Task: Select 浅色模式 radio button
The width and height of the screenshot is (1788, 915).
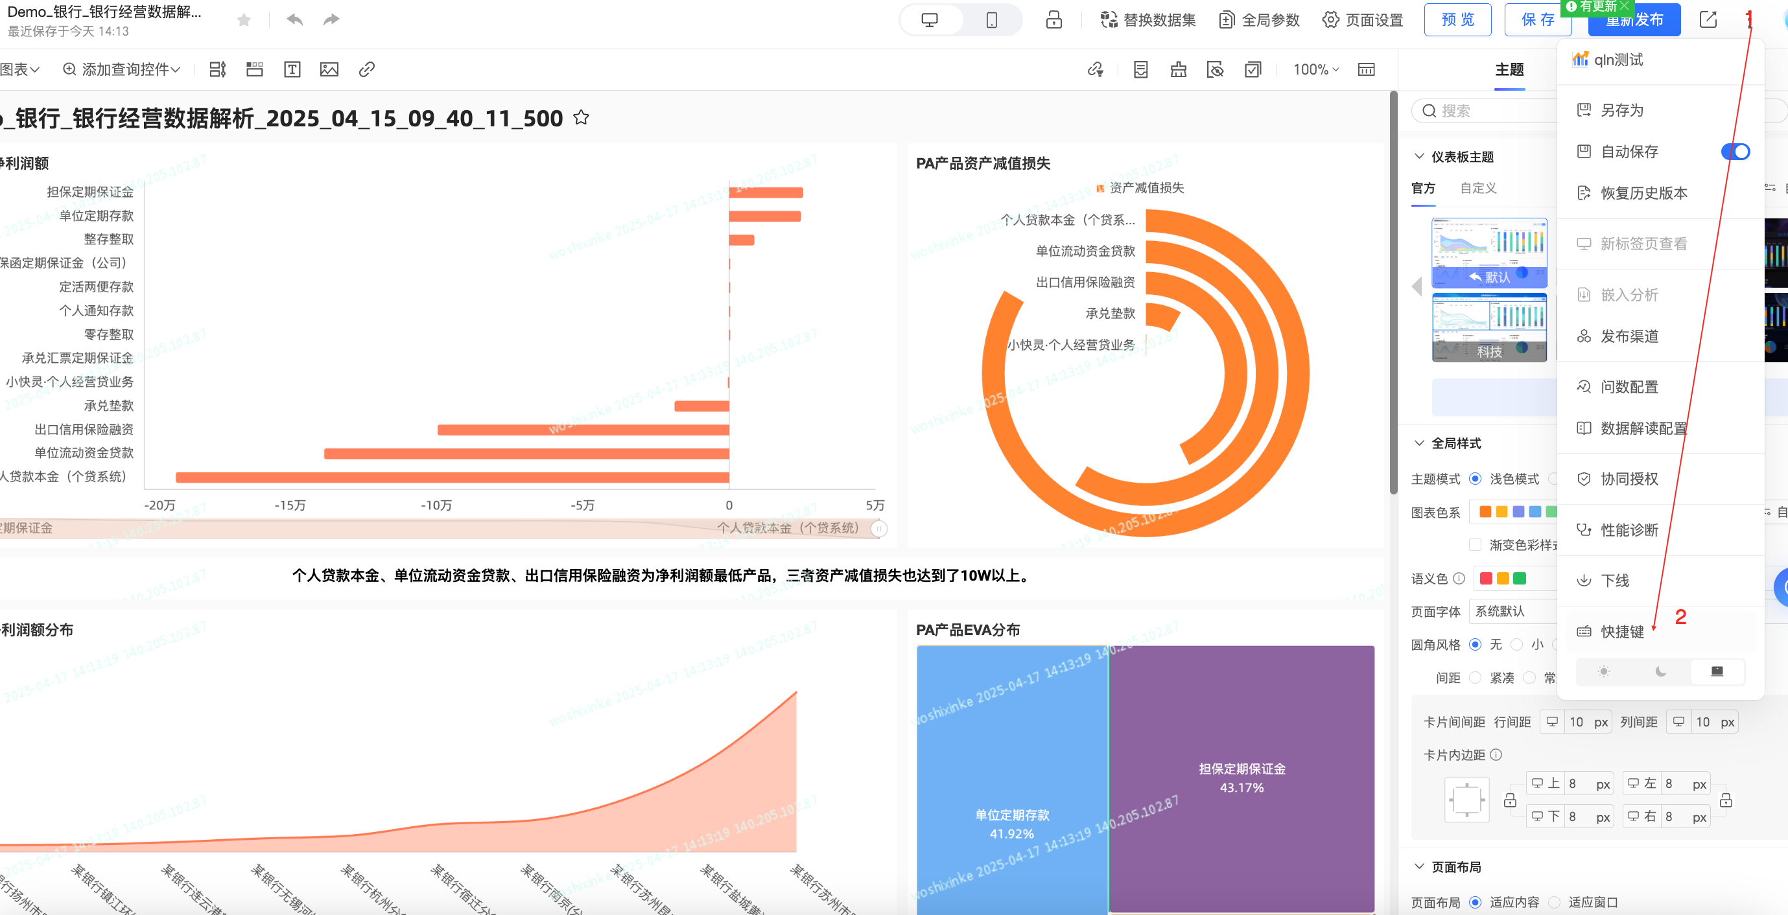Action: tap(1474, 479)
